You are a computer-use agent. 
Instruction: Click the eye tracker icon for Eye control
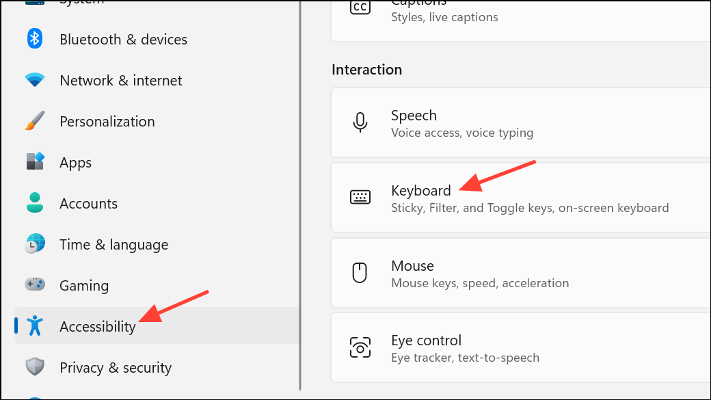tap(360, 347)
